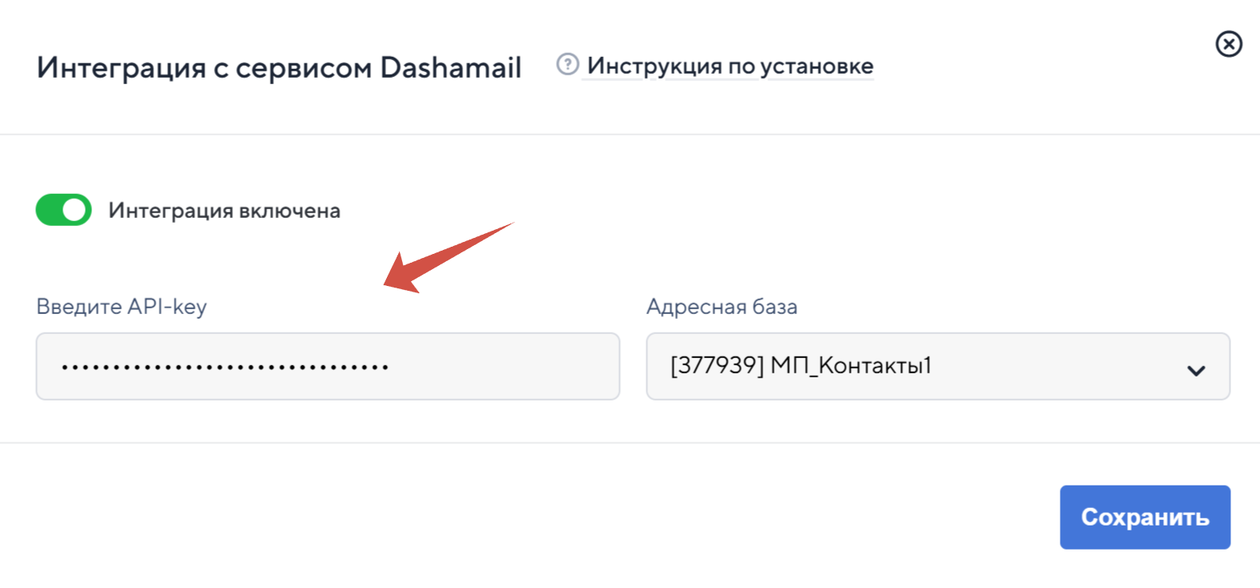Screen dimensions: 1260x588
Task: Focus the API-key input field
Action: click(328, 366)
